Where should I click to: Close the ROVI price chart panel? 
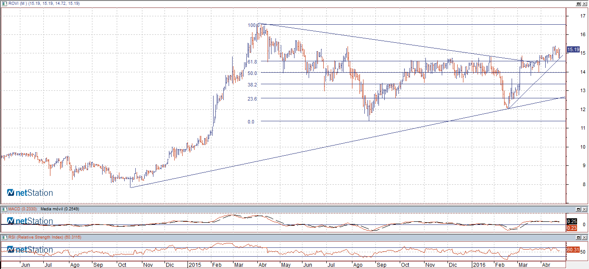point(584,4)
